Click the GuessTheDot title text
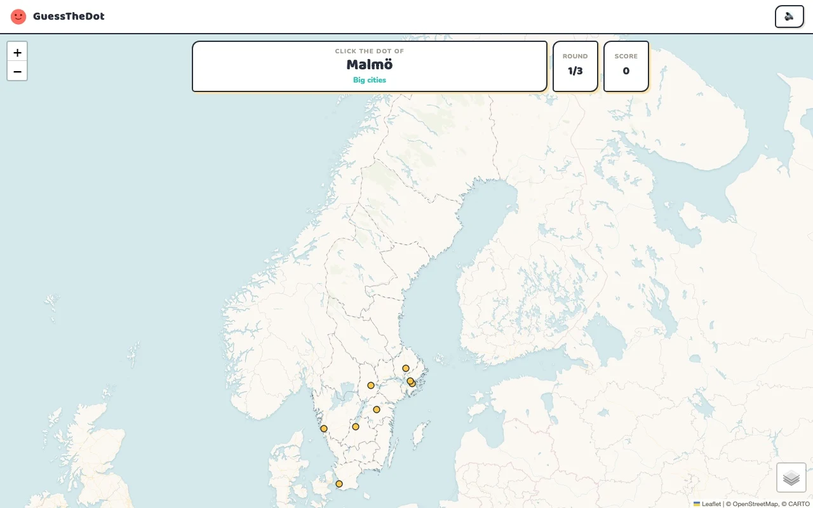 (69, 17)
